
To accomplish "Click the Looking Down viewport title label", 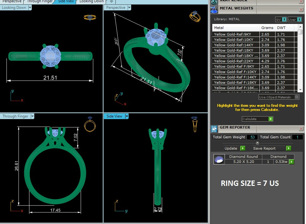I will 14,8.
